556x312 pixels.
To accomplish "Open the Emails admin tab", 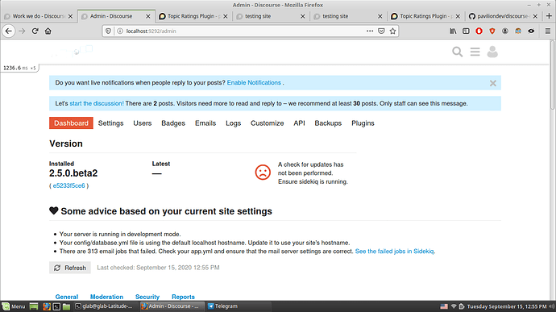I will click(205, 123).
